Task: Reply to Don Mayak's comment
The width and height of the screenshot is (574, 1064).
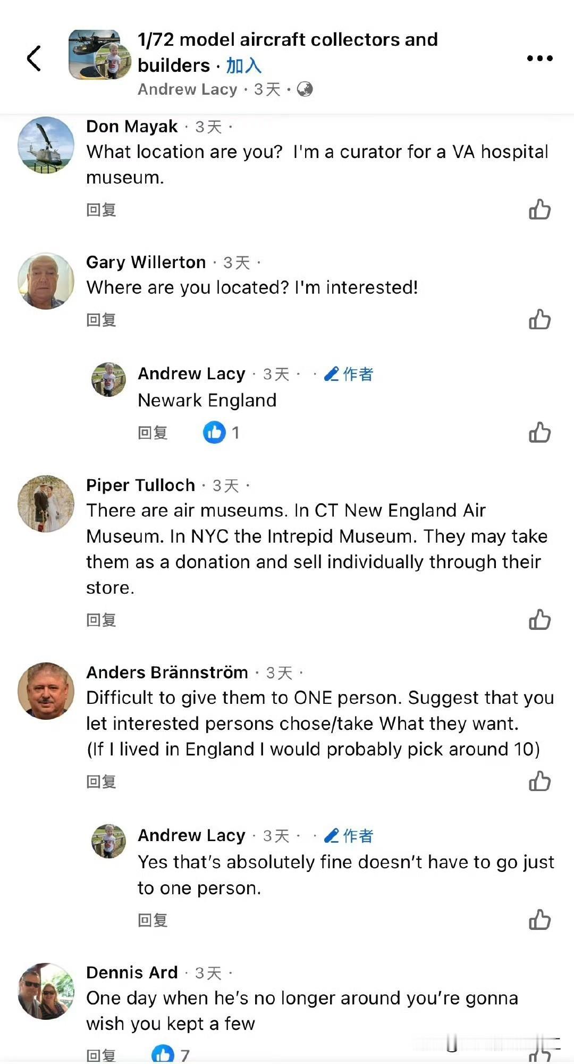Action: (101, 210)
